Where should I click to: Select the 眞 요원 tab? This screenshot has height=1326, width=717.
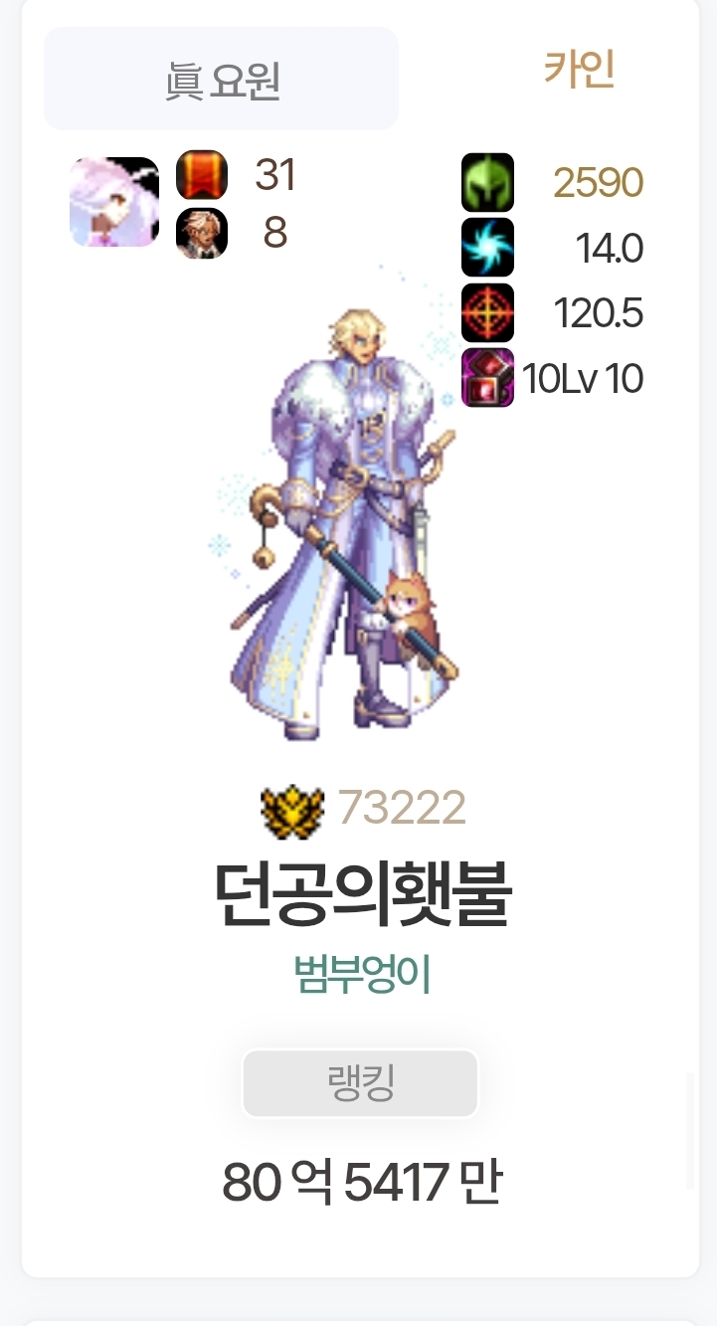coord(221,79)
